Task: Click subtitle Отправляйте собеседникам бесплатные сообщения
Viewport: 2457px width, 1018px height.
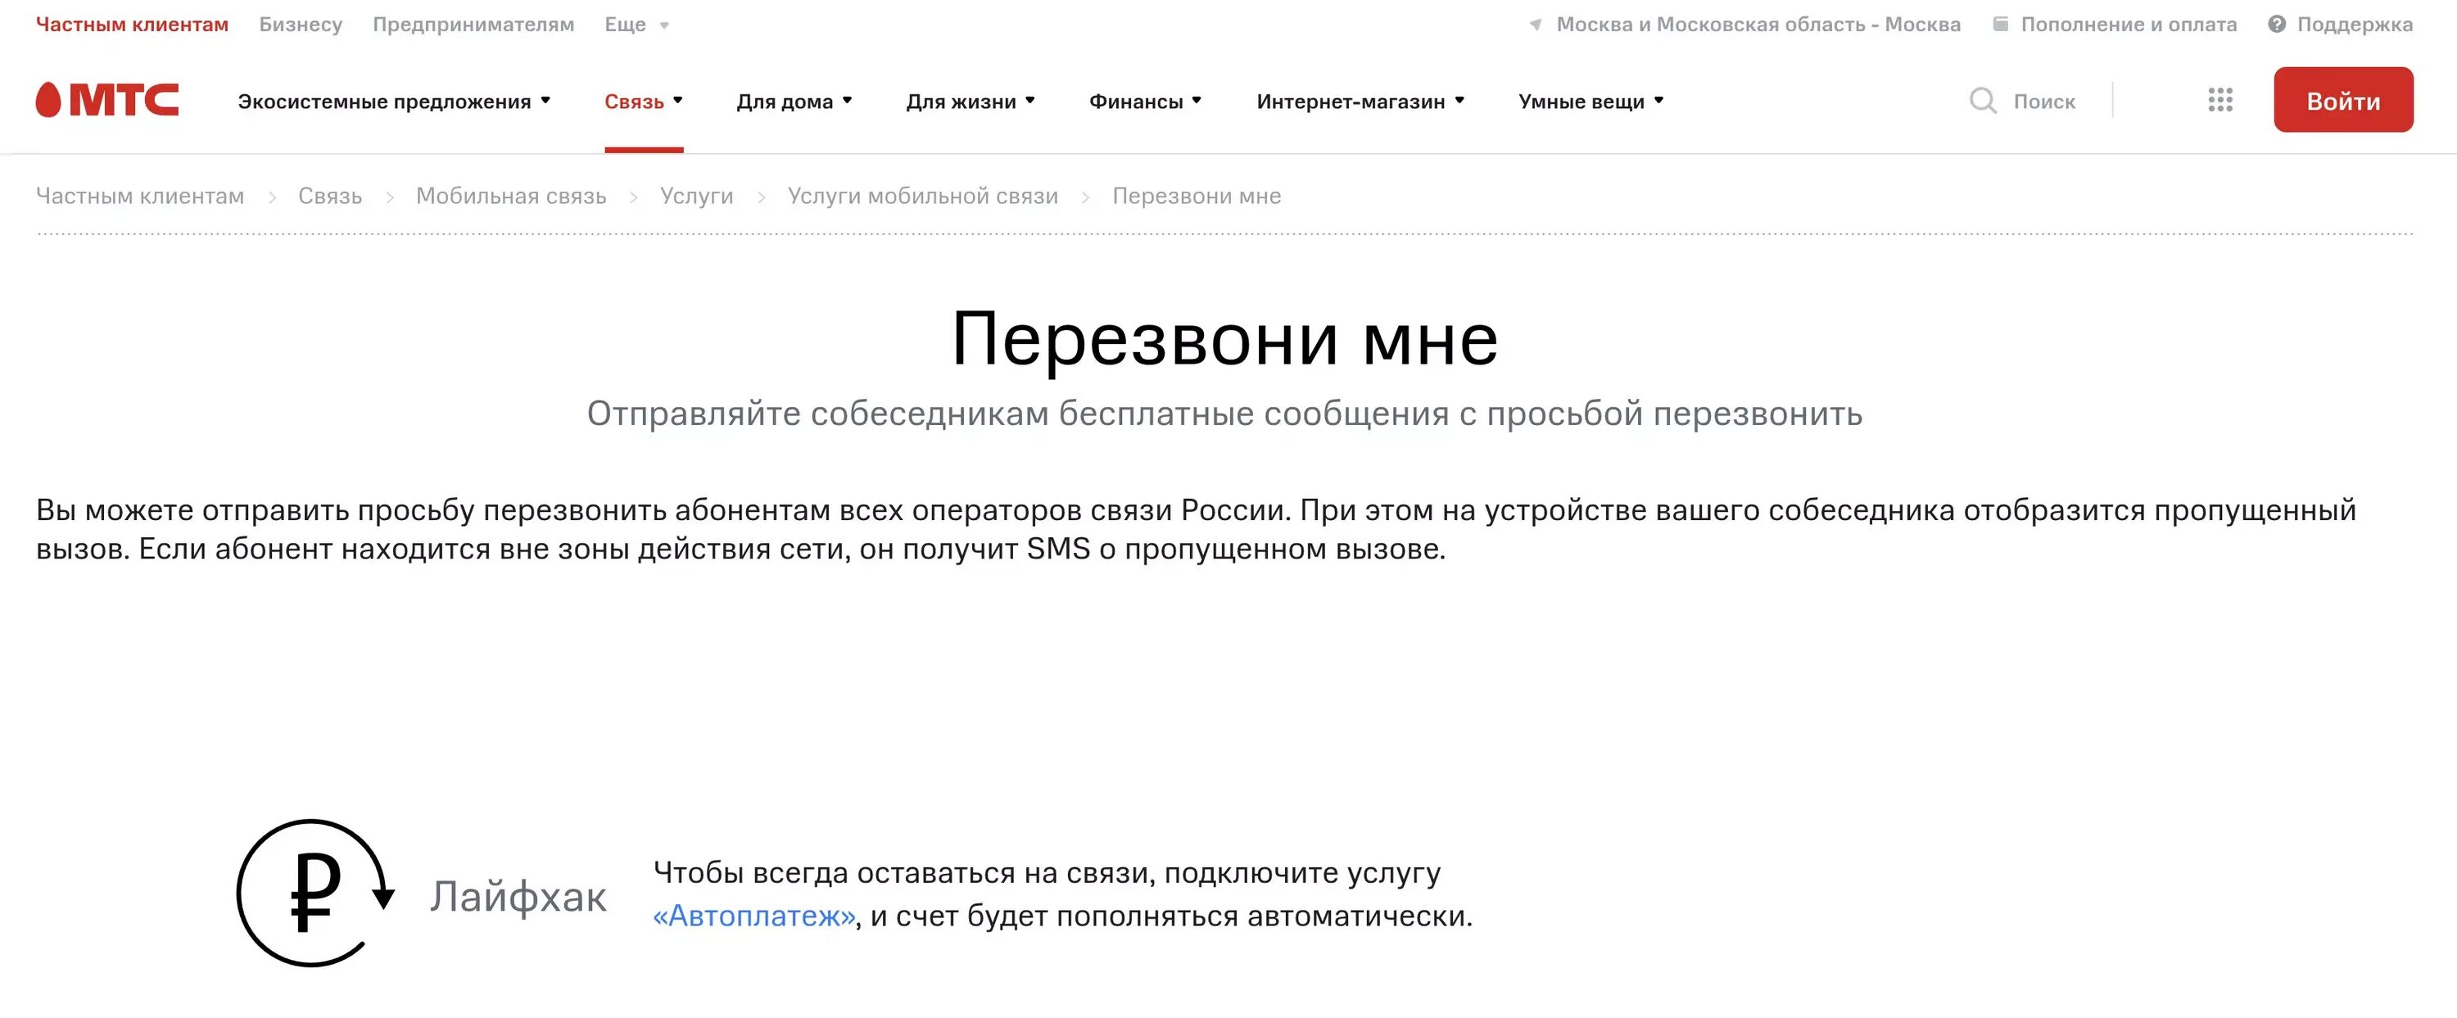Action: [x=1224, y=413]
